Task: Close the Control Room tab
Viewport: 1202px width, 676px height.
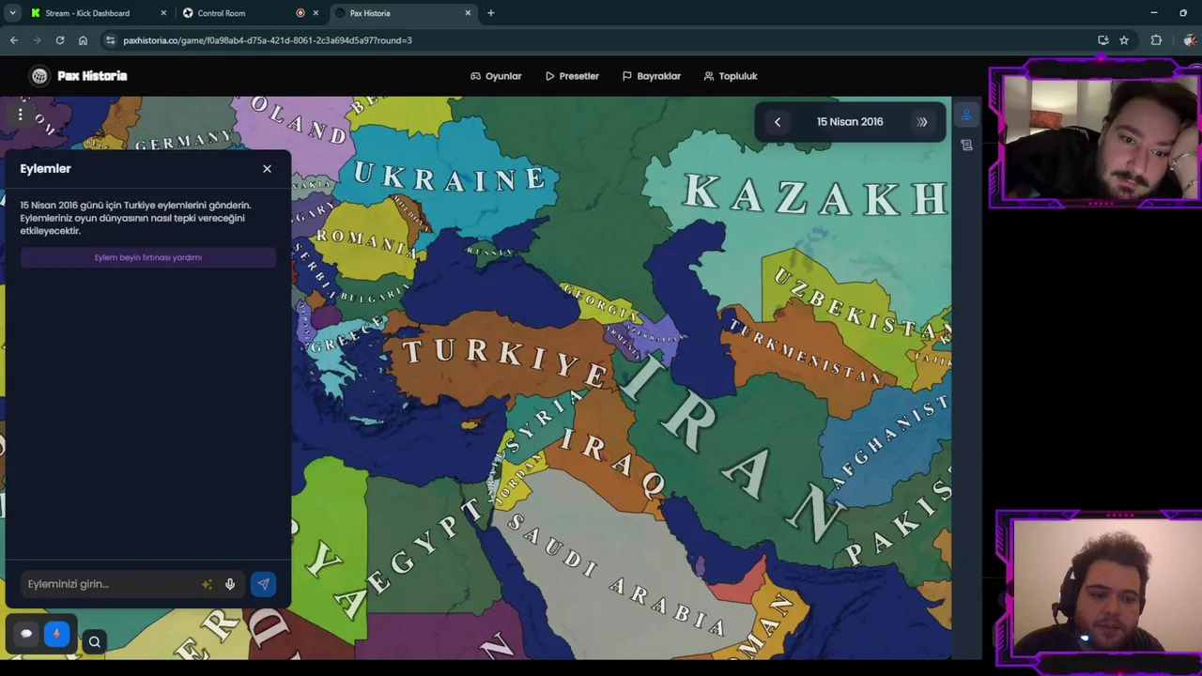Action: [x=316, y=13]
